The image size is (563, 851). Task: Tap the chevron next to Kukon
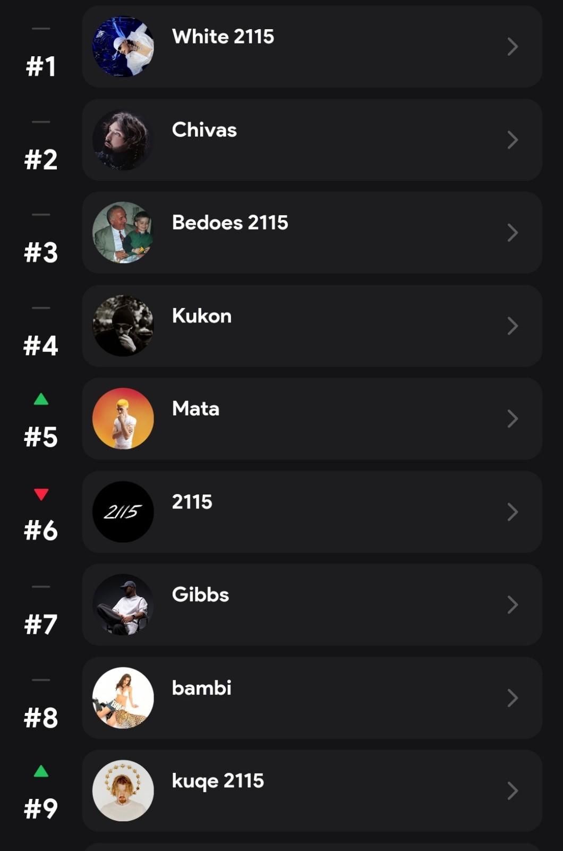click(x=512, y=326)
